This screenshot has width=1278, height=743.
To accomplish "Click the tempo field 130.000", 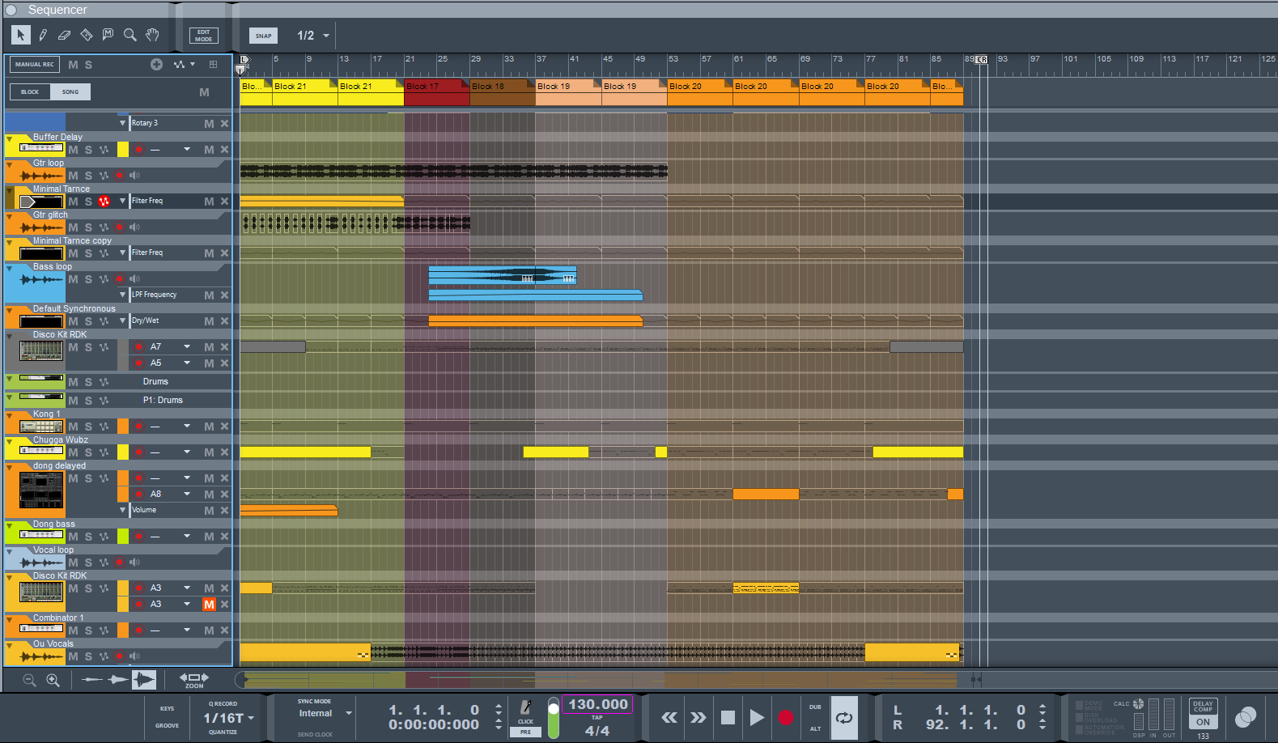I will (x=597, y=704).
